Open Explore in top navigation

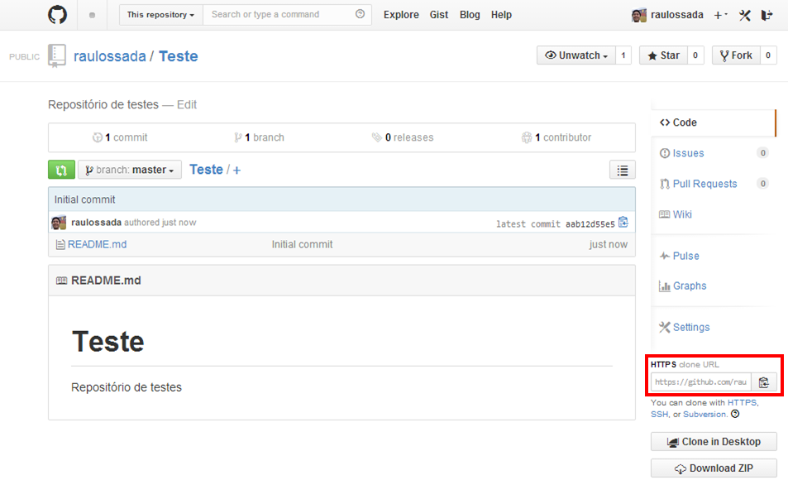click(x=401, y=15)
